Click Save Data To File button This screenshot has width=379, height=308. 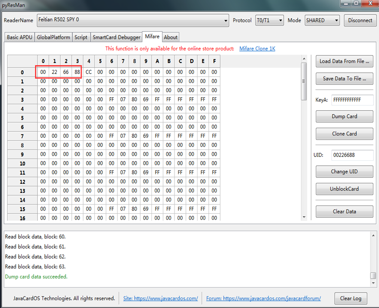[344, 79]
